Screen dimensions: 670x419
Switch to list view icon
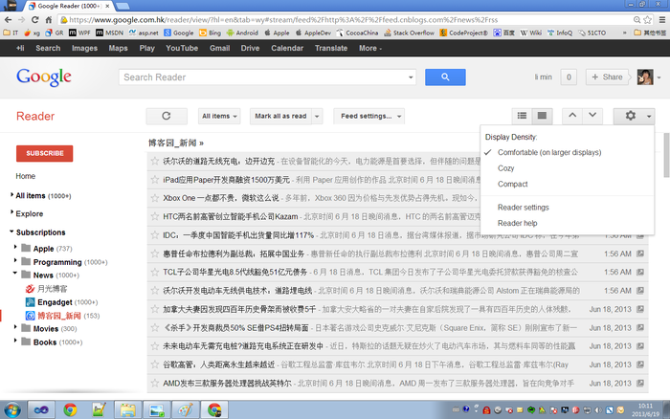pyautogui.click(x=522, y=116)
